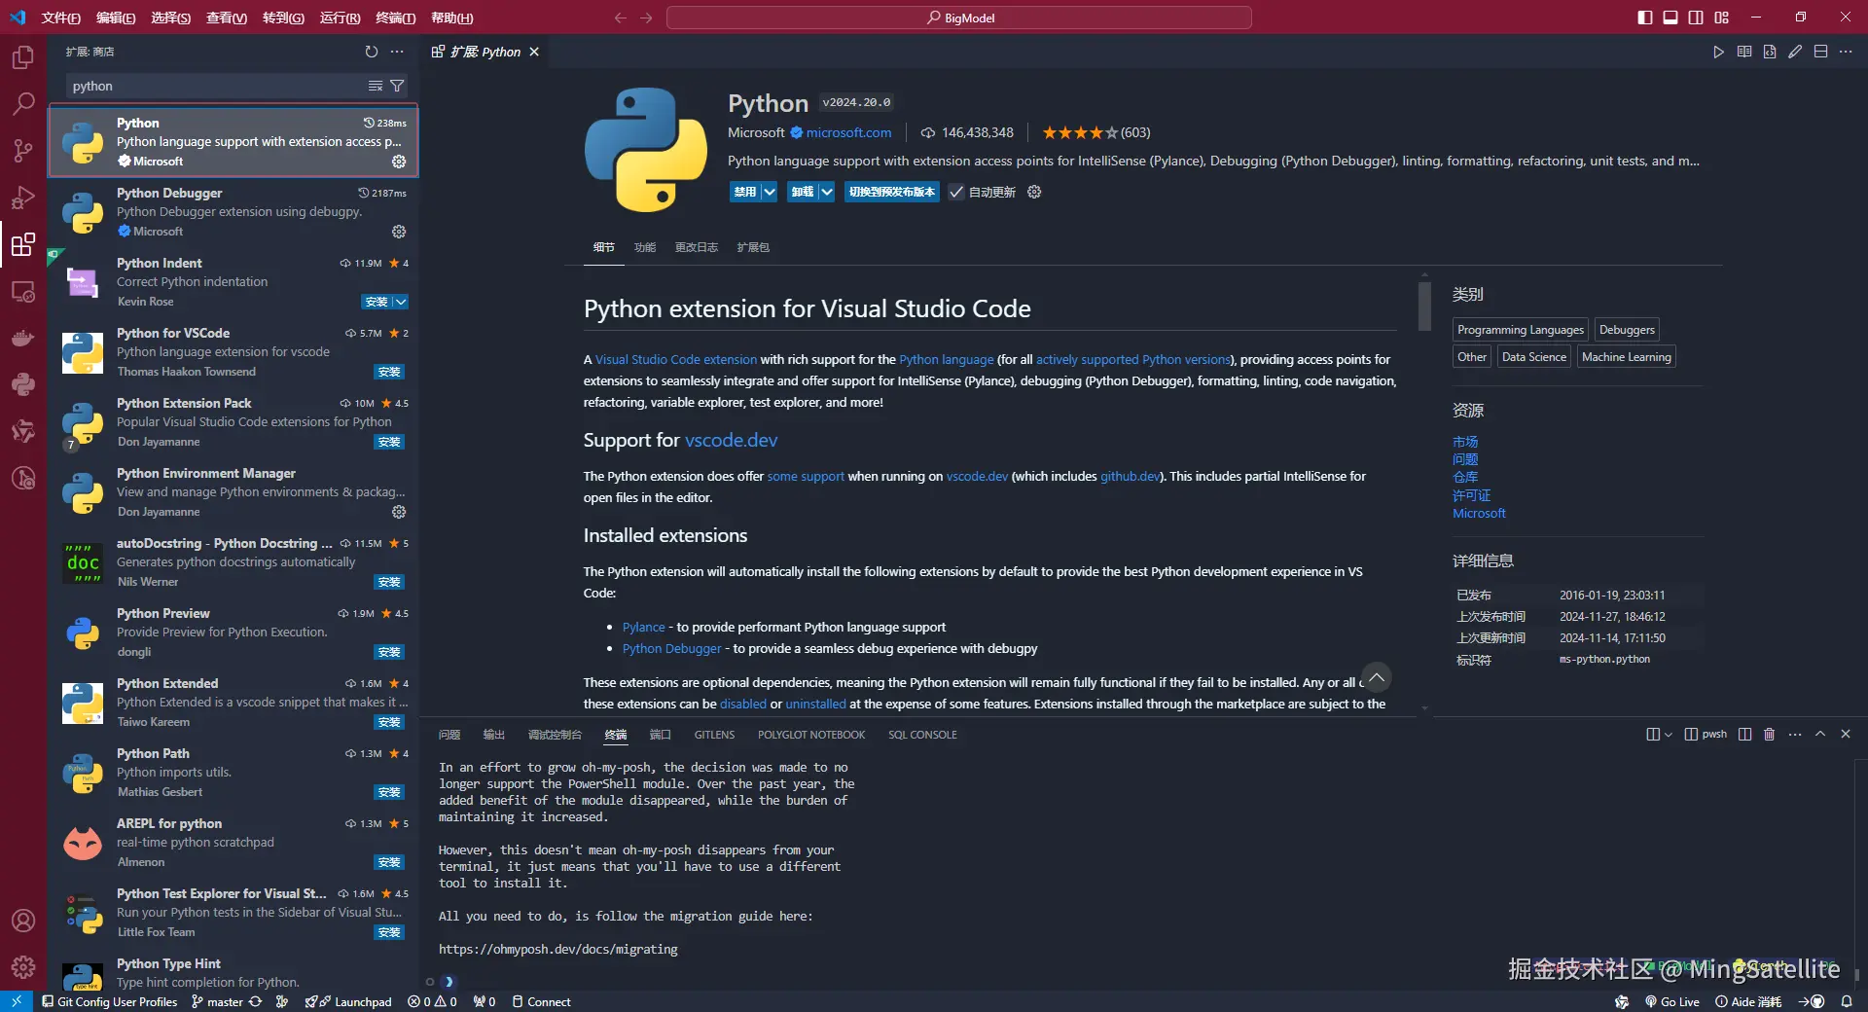Viewport: 1868px width, 1012px height.
Task: Switch to the 问题 problems panel tab
Action: point(449,735)
